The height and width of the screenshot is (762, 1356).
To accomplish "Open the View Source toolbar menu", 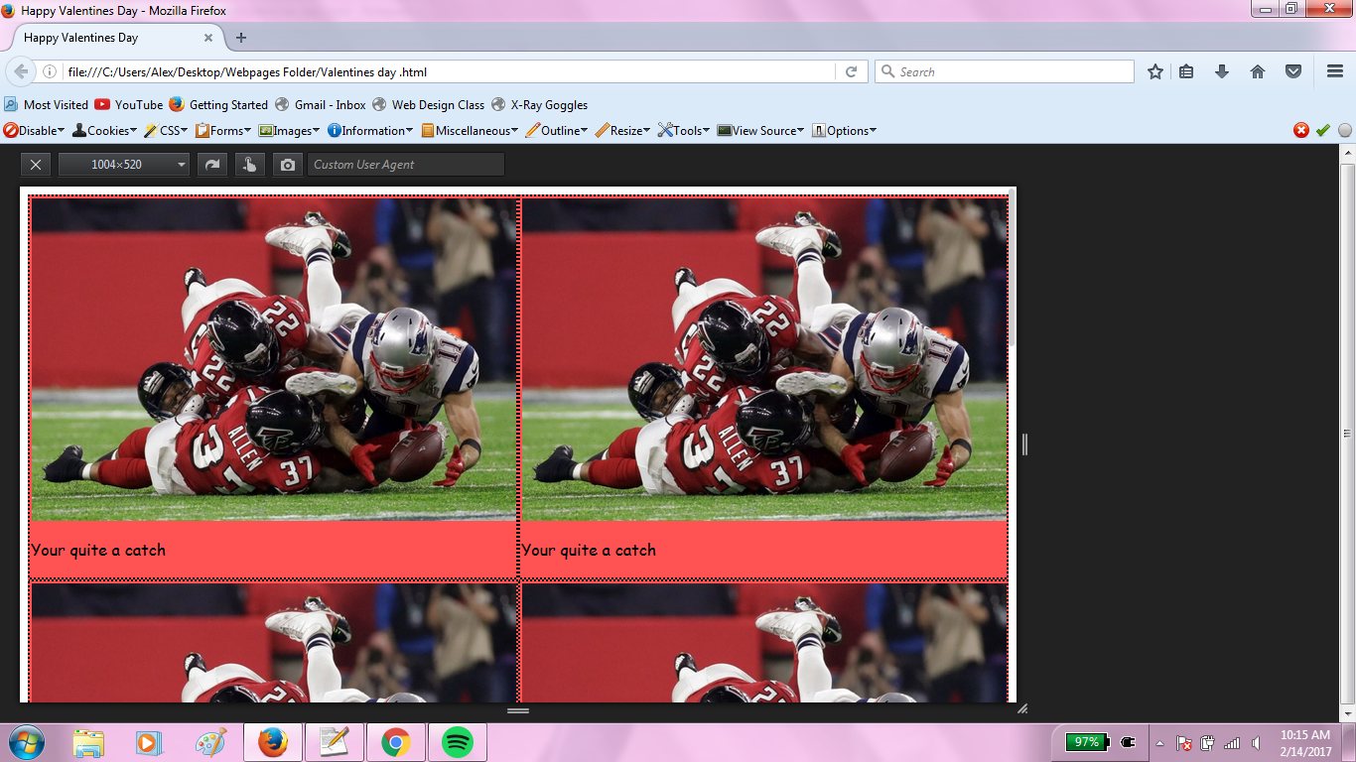I will coord(760,130).
